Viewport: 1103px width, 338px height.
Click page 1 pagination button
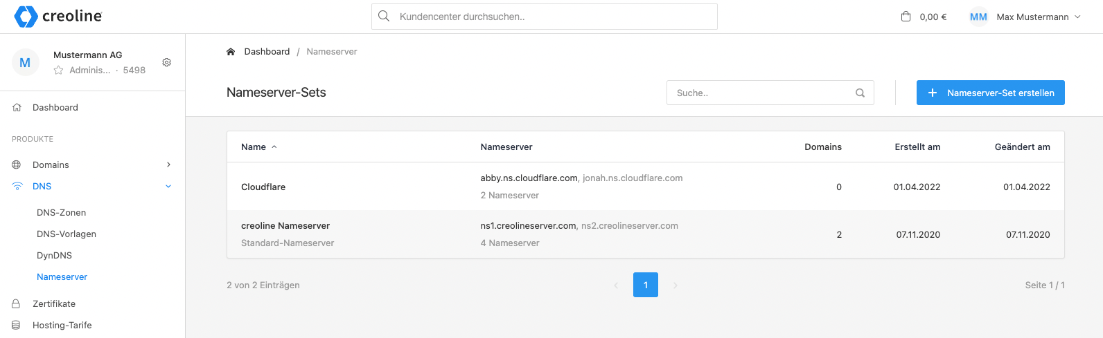645,285
